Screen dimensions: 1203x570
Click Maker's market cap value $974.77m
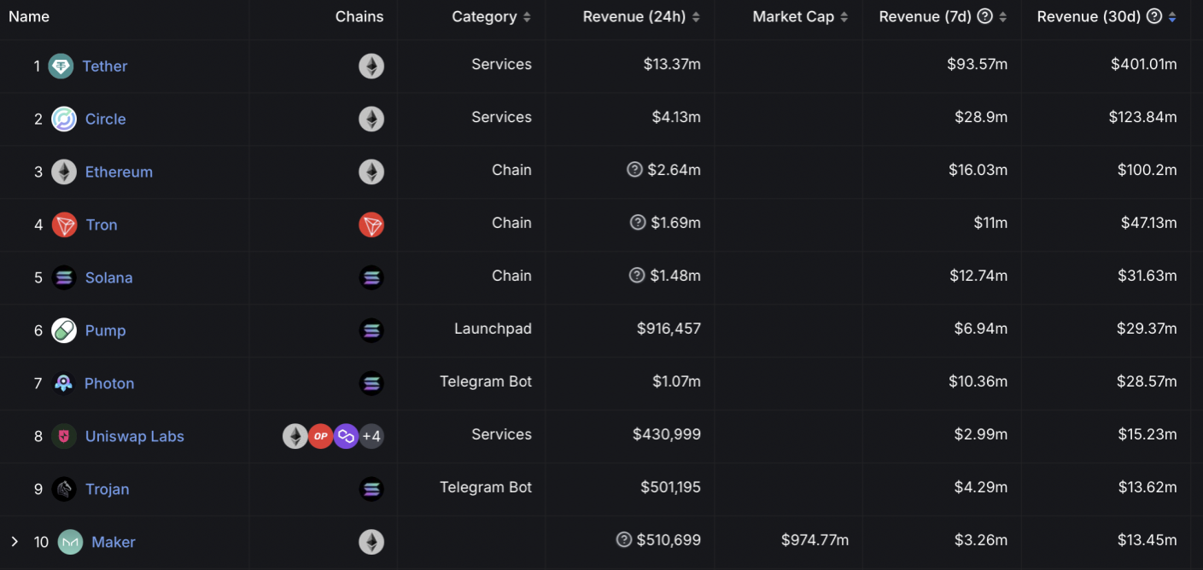click(815, 540)
